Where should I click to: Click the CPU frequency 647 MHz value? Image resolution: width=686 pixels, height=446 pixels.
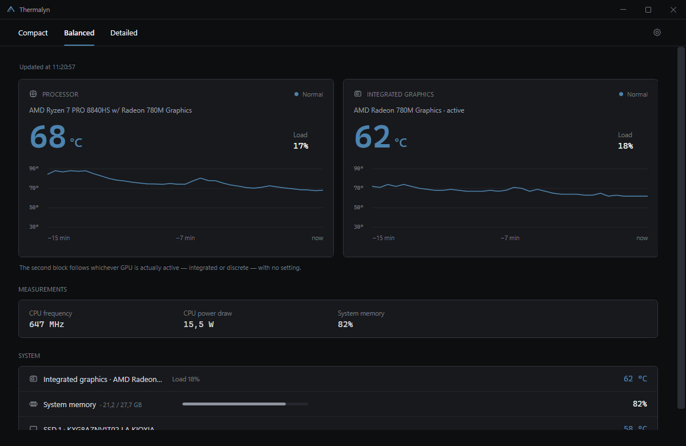[46, 324]
